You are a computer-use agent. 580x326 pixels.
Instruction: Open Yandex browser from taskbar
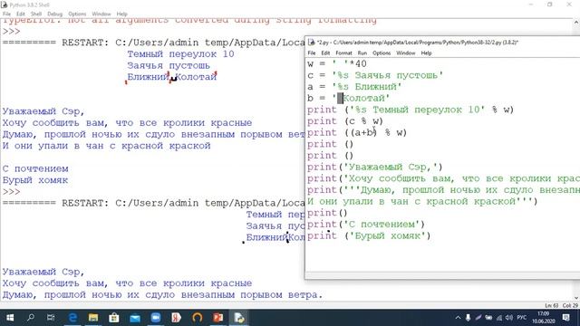click(x=177, y=318)
